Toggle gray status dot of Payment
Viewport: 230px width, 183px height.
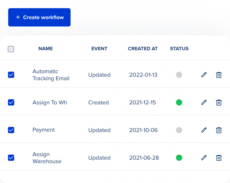tap(179, 130)
